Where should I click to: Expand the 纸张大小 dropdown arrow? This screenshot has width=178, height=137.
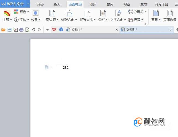pos(95,20)
